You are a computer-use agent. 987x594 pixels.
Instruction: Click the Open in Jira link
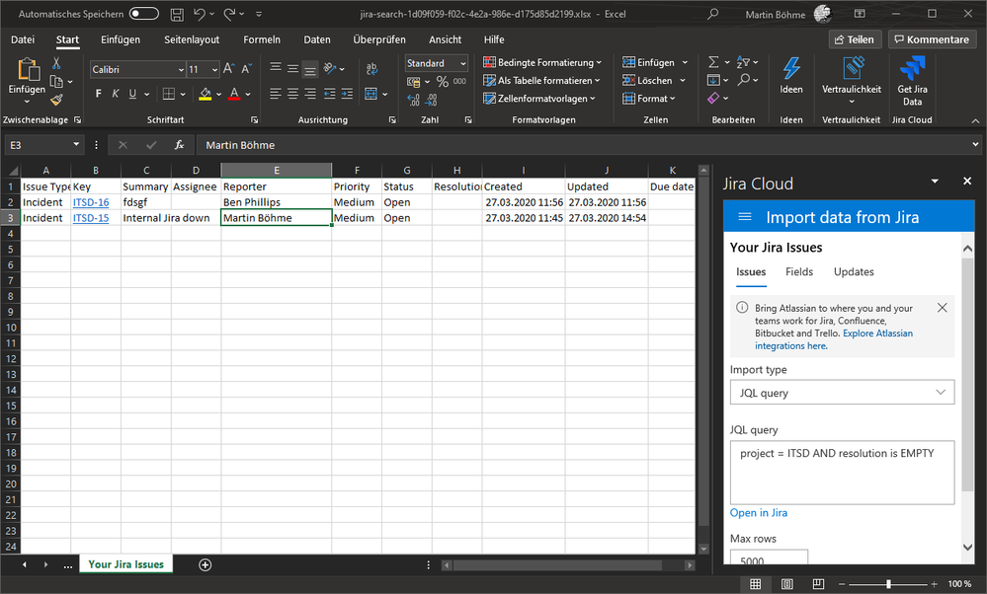[758, 513]
